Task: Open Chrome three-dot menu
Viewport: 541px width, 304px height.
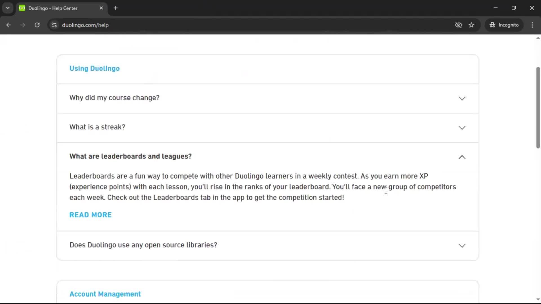Action: (532, 25)
